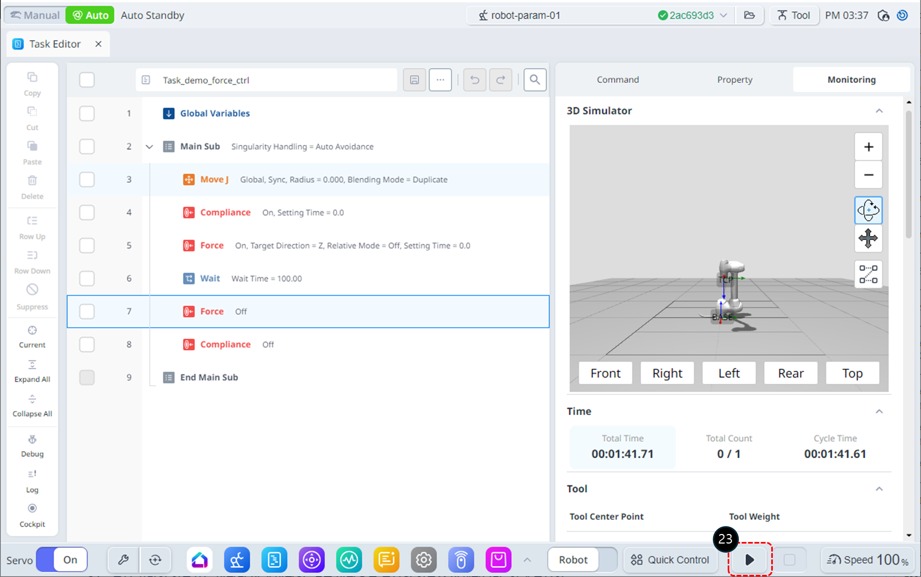Open Quick Control panel

pyautogui.click(x=670, y=559)
